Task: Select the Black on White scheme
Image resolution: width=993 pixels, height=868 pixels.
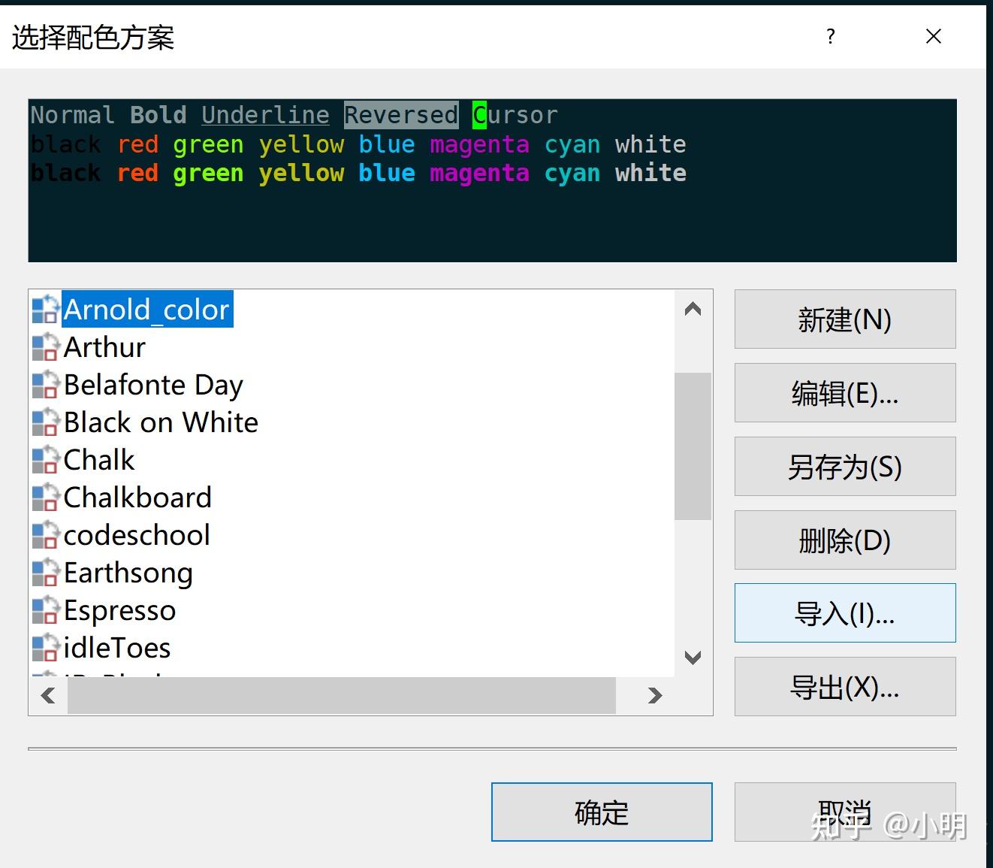Action: [160, 422]
